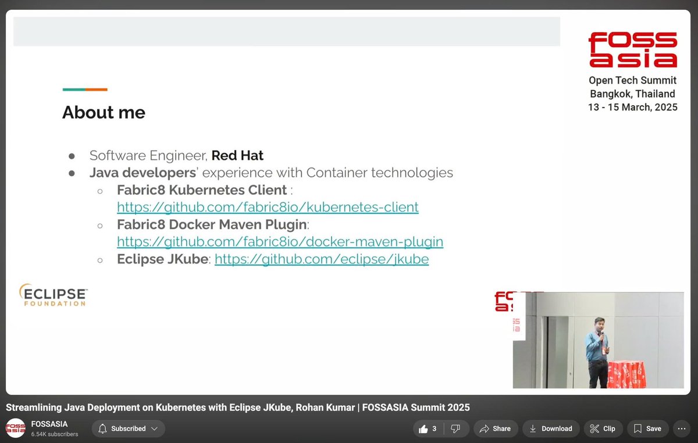The height and width of the screenshot is (443, 698).
Task: Click the About me slide heading
Action: (x=104, y=112)
